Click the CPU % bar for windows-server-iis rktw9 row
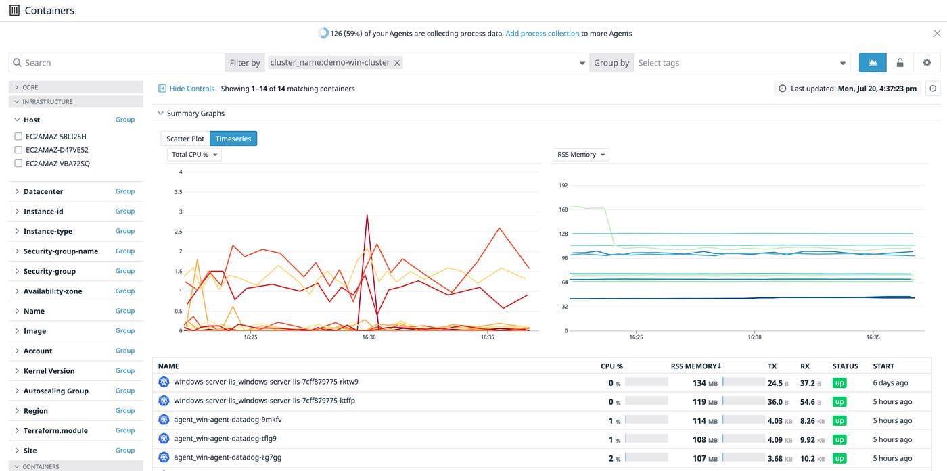This screenshot has height=471, width=947. (x=646, y=382)
